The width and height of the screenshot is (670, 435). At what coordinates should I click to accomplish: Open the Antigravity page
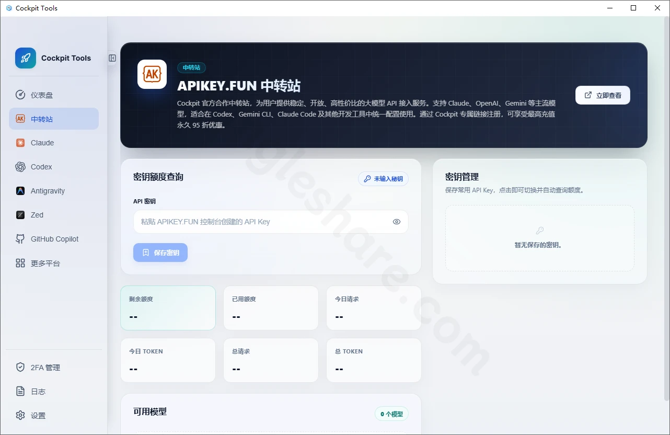click(x=54, y=191)
